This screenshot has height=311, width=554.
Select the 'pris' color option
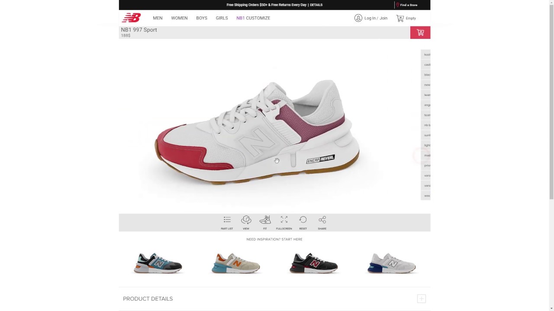[426, 165]
